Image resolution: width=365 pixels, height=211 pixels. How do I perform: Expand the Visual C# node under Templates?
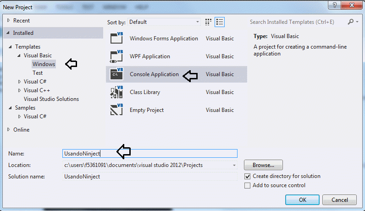pyautogui.click(x=19, y=82)
